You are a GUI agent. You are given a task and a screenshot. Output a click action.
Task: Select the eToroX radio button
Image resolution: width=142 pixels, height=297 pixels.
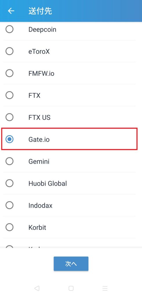10,51
